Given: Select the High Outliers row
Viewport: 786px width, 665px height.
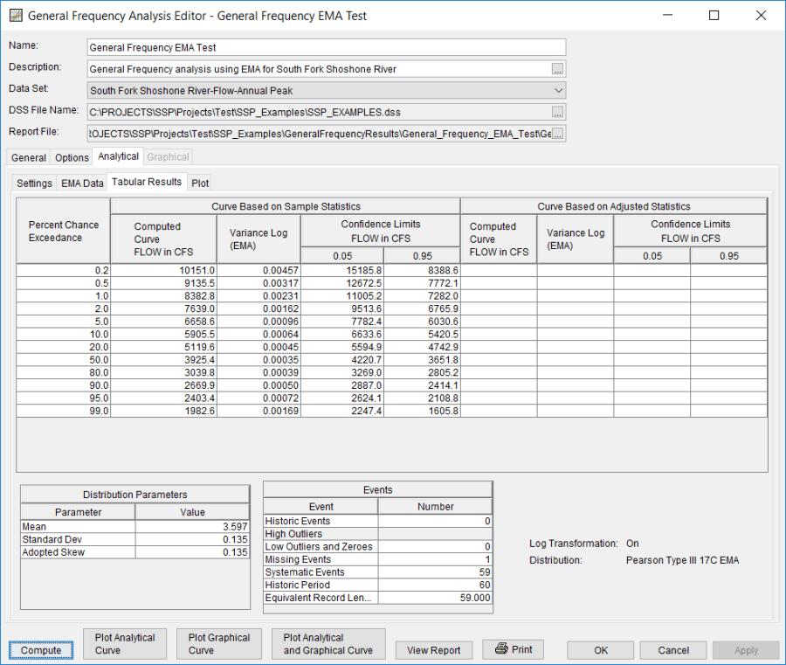Looking at the screenshot, I should pos(378,534).
